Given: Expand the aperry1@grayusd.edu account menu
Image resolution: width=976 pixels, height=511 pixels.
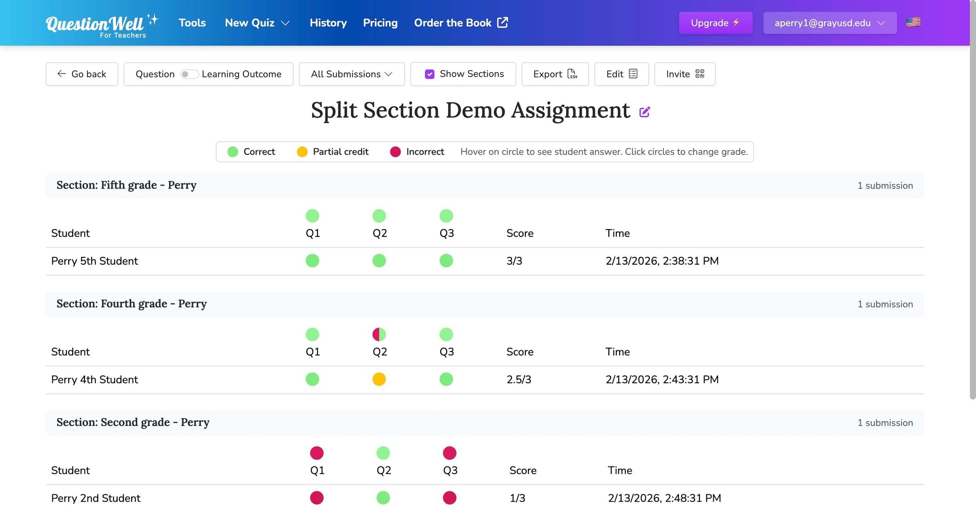Looking at the screenshot, I should tap(830, 23).
